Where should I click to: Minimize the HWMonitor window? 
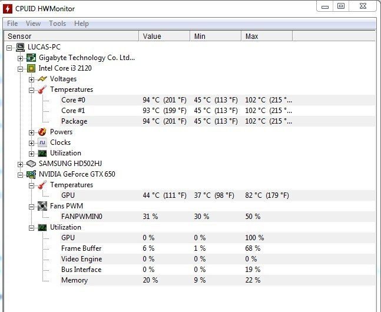coord(325,6)
